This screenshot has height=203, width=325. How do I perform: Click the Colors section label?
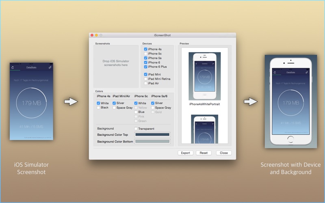click(x=99, y=91)
